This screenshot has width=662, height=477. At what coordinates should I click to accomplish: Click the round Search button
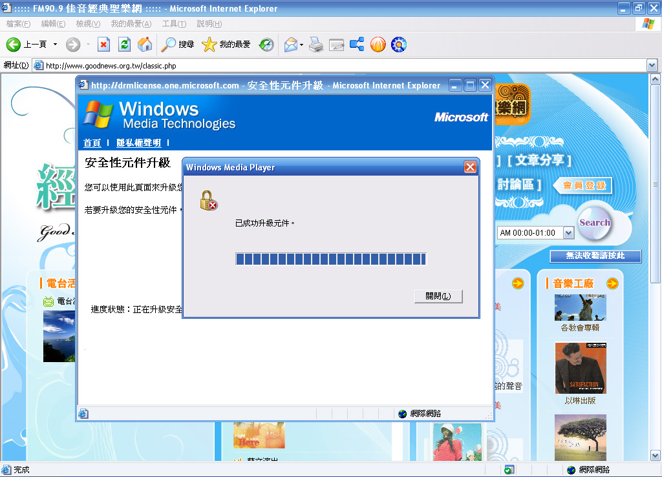pyautogui.click(x=595, y=222)
